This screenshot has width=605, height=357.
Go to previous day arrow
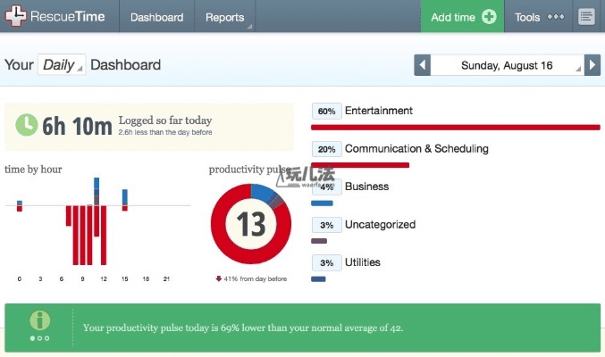[423, 65]
